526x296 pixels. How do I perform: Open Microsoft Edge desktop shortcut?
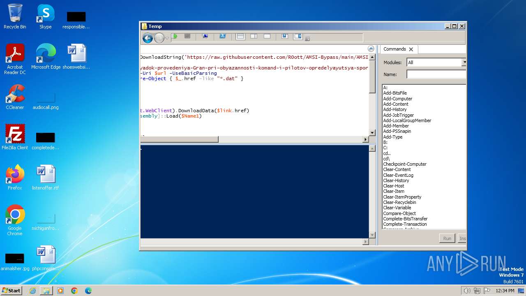pyautogui.click(x=46, y=56)
